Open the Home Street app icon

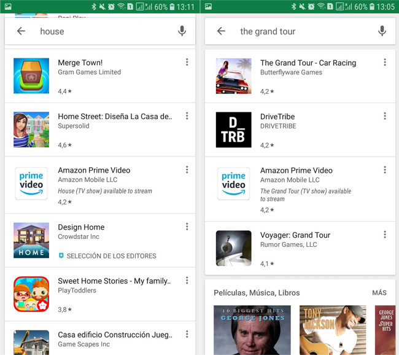tap(31, 130)
